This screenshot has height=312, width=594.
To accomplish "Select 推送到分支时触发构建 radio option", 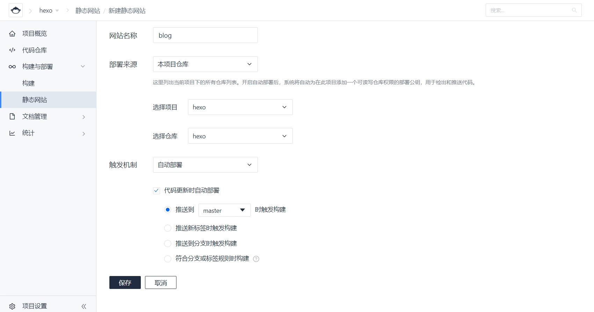I will coord(168,244).
